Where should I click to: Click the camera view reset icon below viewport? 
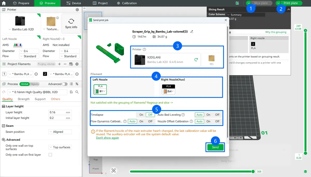click(x=114, y=171)
